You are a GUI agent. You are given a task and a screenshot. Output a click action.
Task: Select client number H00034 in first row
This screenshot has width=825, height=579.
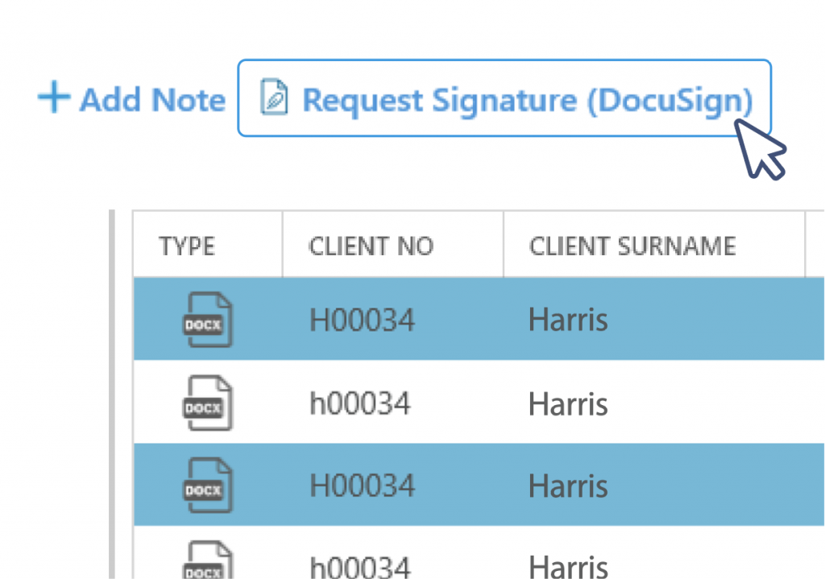pos(362,320)
